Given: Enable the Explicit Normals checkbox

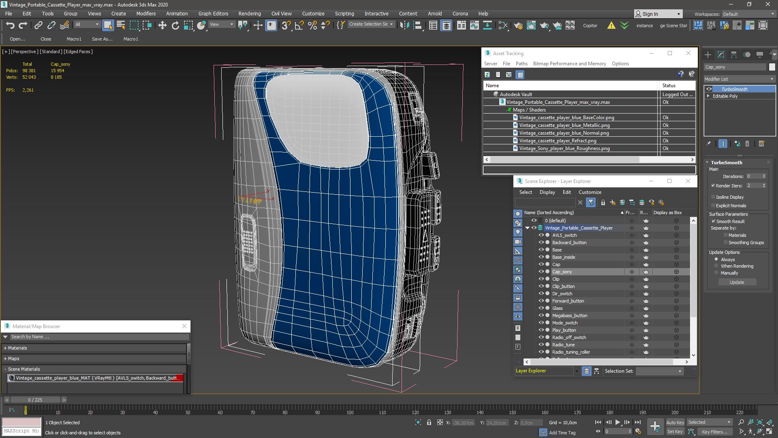Looking at the screenshot, I should [x=713, y=206].
